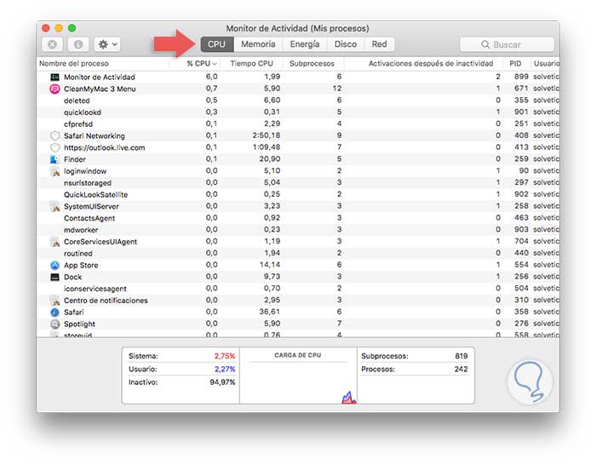
Task: Select the mdworker process row
Action: [298, 230]
